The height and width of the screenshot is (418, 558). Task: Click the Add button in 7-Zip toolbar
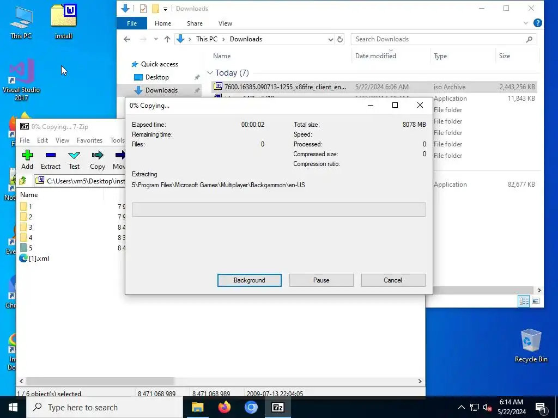27,159
